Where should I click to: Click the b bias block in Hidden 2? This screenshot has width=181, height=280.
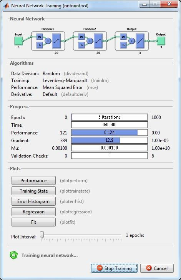[x=81, y=45]
